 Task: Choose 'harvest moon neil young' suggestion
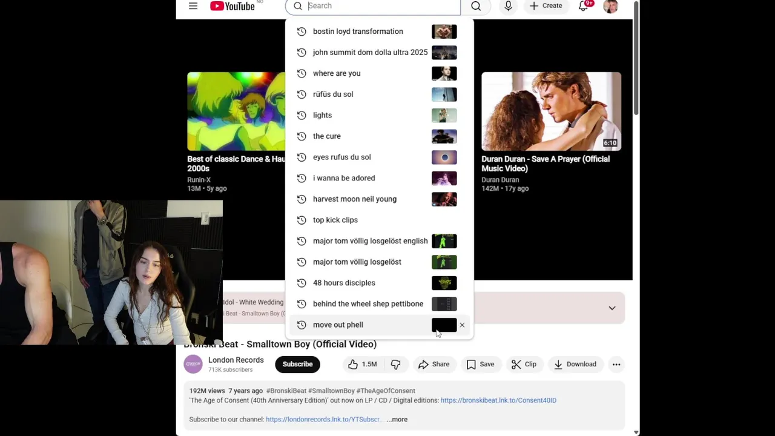click(380, 199)
